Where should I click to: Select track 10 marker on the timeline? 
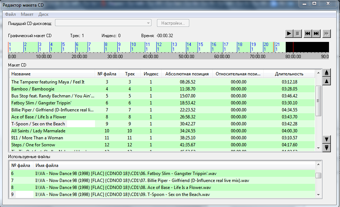click(x=134, y=47)
